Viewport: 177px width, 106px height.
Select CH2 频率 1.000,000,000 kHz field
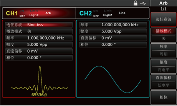pos(113,25)
